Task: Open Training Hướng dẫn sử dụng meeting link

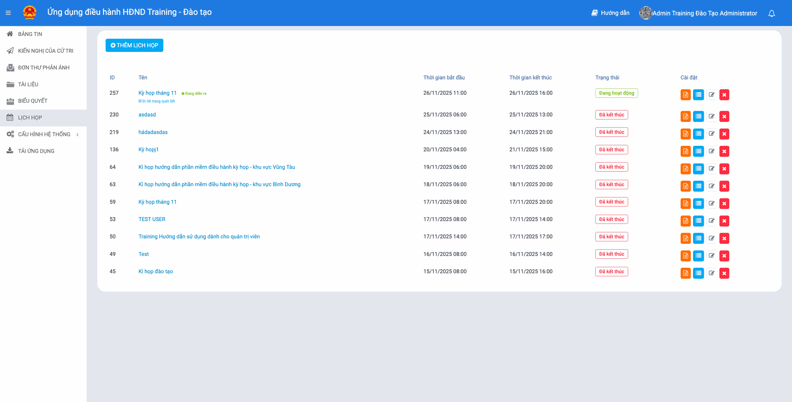Action: pyautogui.click(x=199, y=237)
